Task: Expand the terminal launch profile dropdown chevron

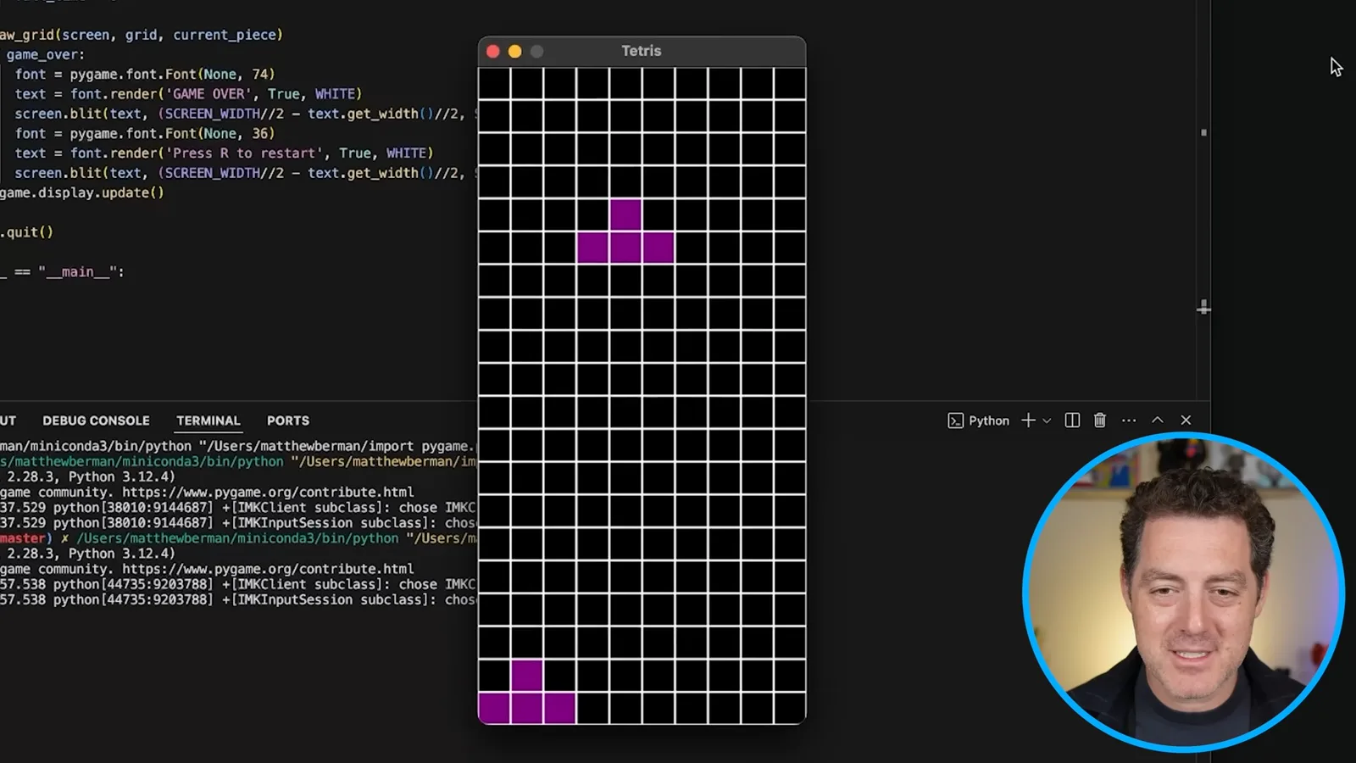Action: (1047, 420)
